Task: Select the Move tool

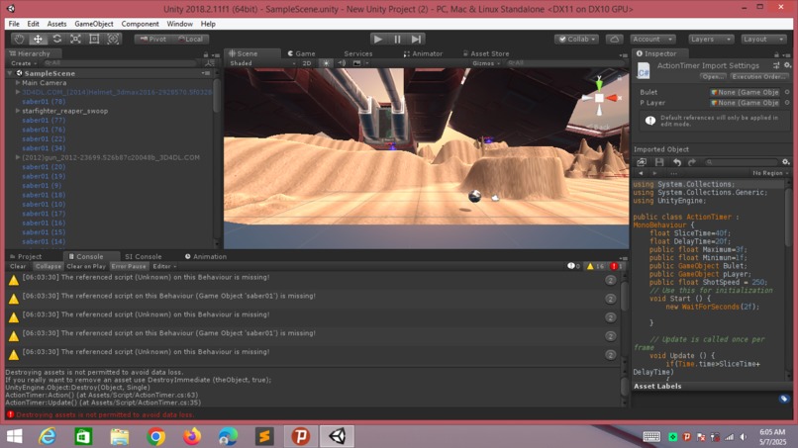Action: [x=38, y=39]
